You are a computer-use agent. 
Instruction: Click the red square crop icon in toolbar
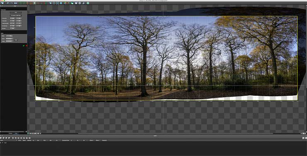coord(31,3)
